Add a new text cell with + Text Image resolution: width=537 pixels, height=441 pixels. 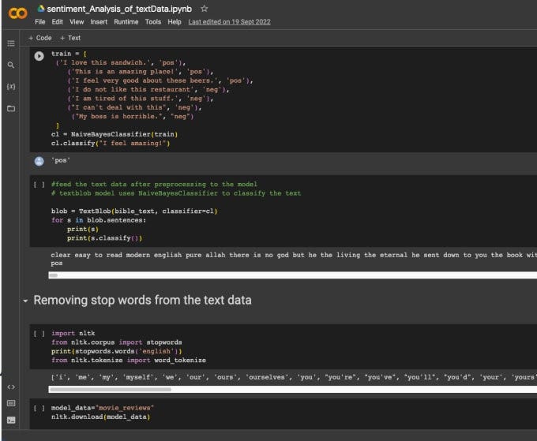point(70,38)
